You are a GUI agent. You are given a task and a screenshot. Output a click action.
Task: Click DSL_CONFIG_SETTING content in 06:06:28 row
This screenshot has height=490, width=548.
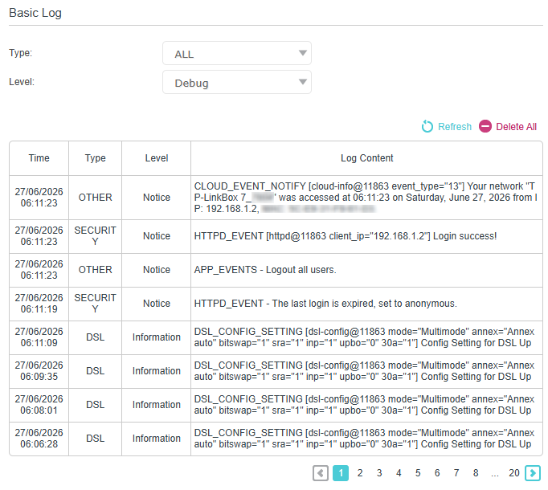click(x=366, y=439)
